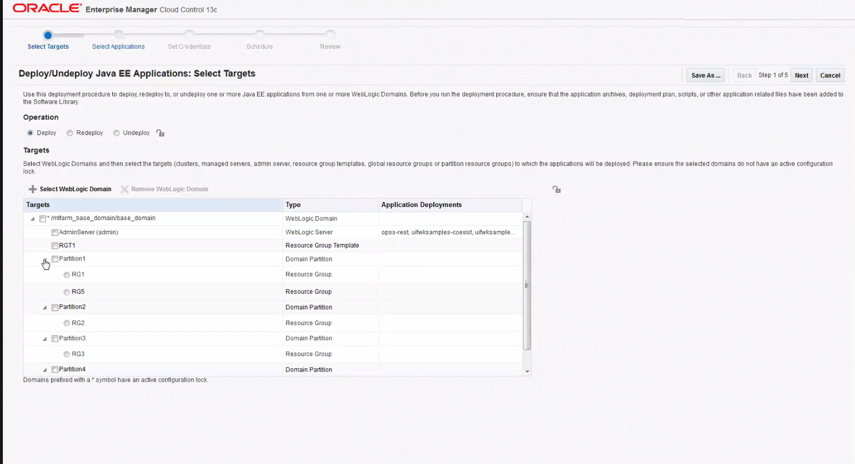Cancel the deployment procedure
The image size is (855, 464).
[x=830, y=75]
